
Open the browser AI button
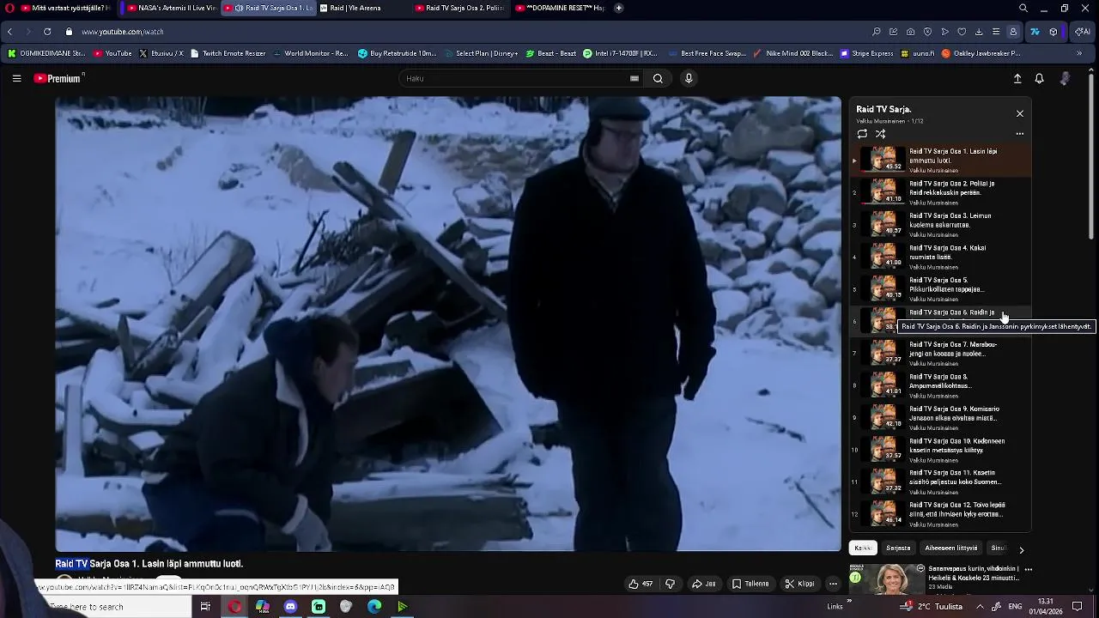click(x=1083, y=32)
